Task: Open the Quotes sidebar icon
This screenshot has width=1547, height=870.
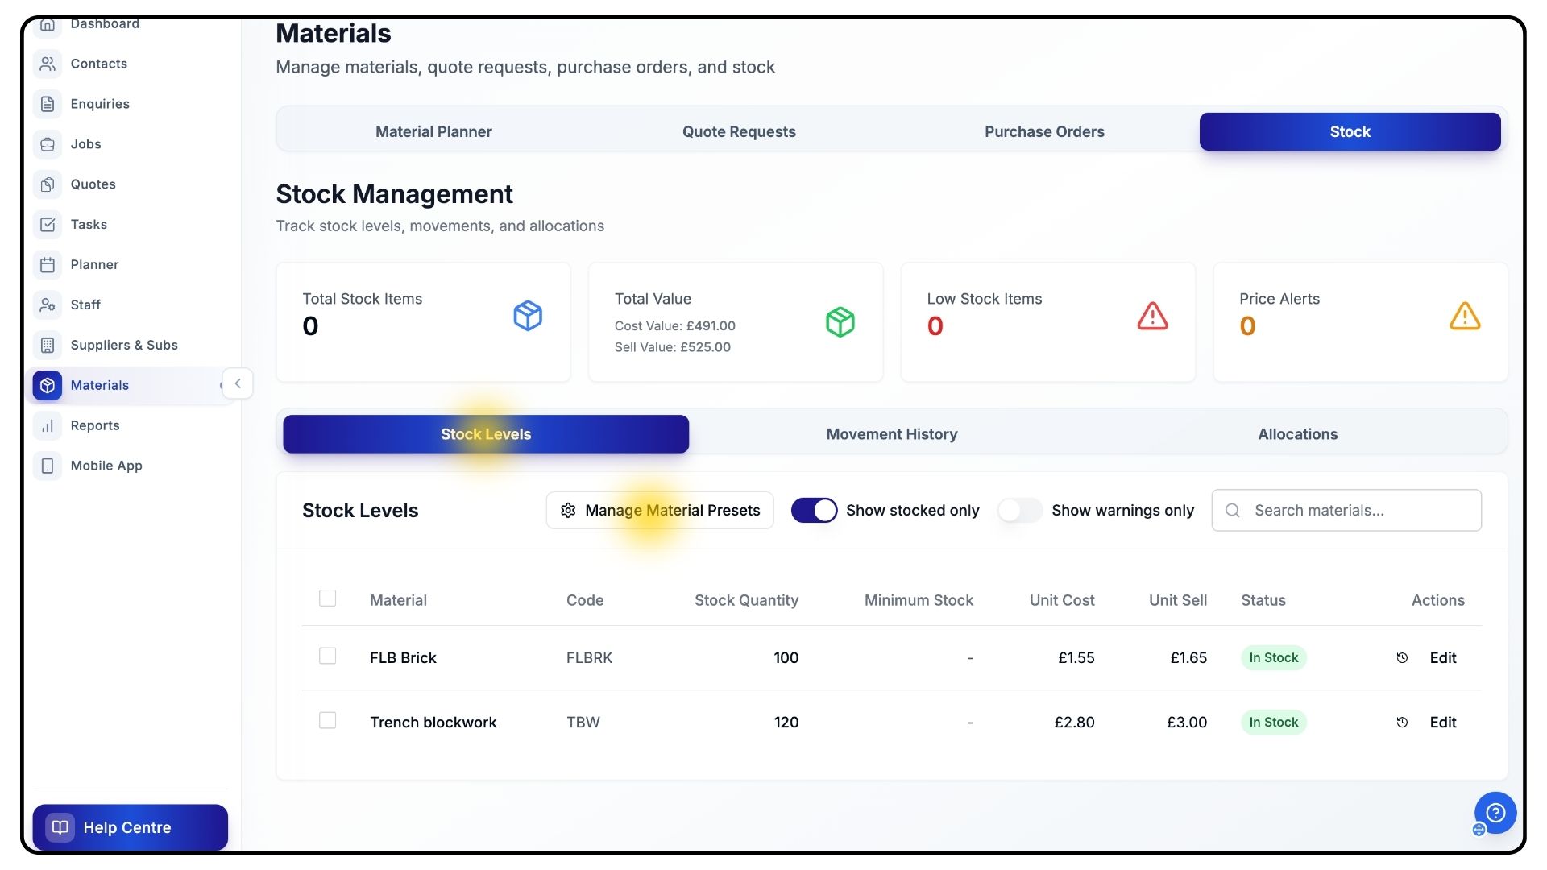Action: (48, 184)
